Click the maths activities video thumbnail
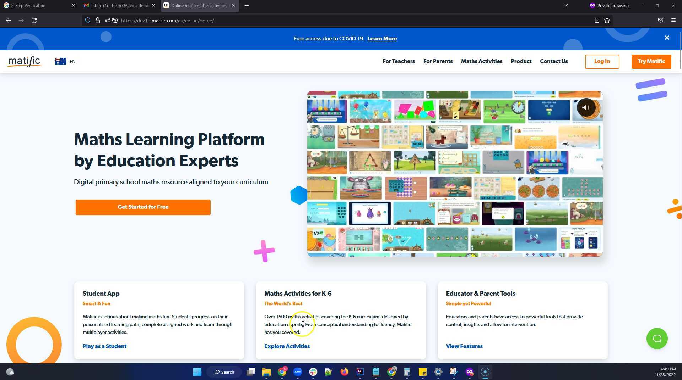This screenshot has width=682, height=380. tap(455, 174)
